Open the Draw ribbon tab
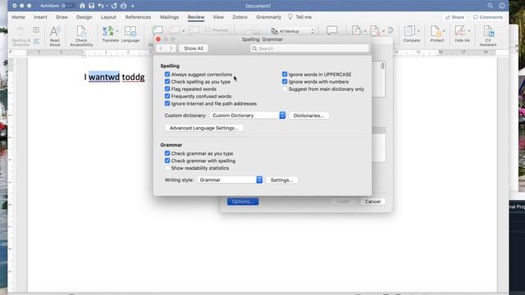Screen dimensions: 525x295 point(62,17)
